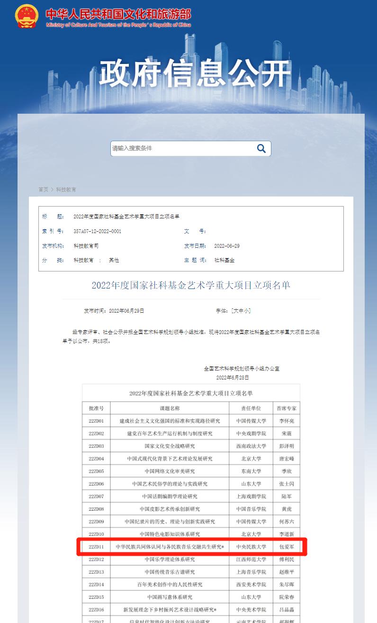
Task: Click institution 中国音乐学院
Action: (251, 509)
